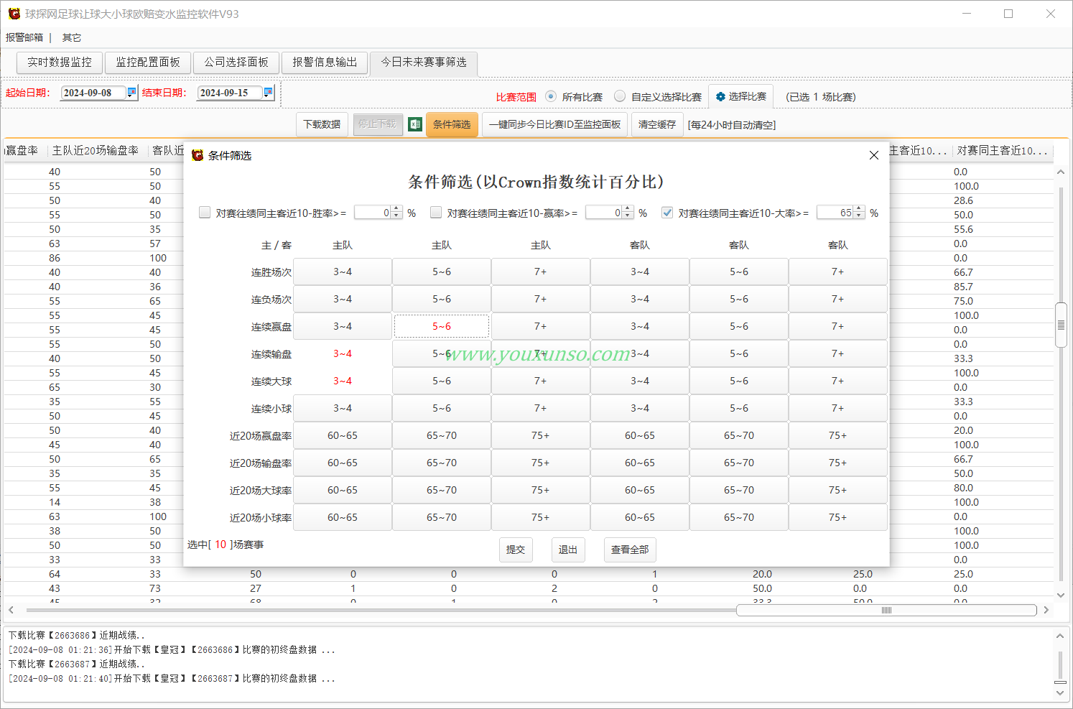Click the table scroll-right arrow
This screenshot has height=709, width=1073.
1046,610
